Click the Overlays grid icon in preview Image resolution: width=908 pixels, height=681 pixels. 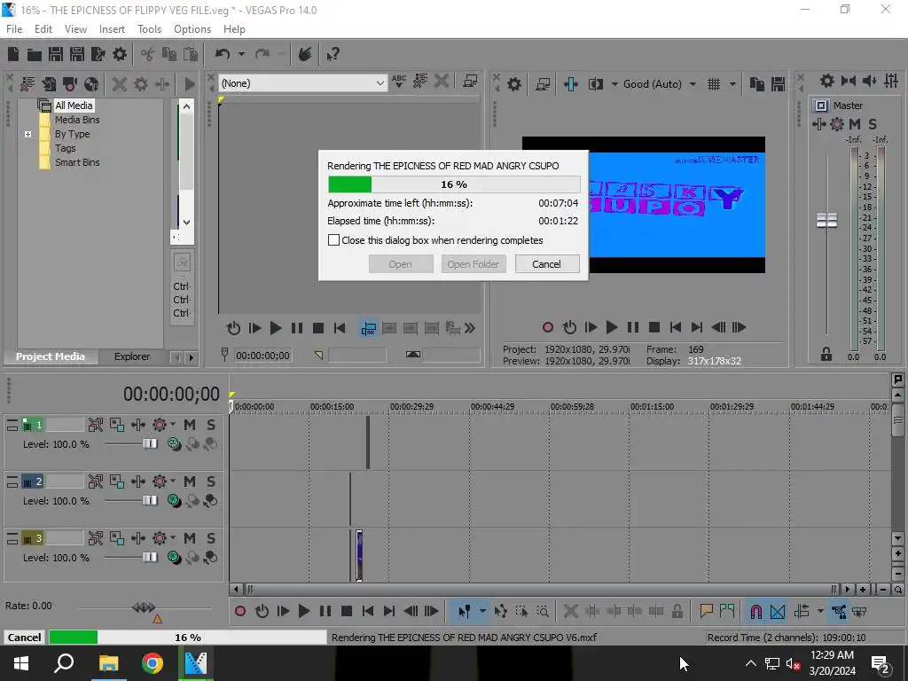(714, 84)
